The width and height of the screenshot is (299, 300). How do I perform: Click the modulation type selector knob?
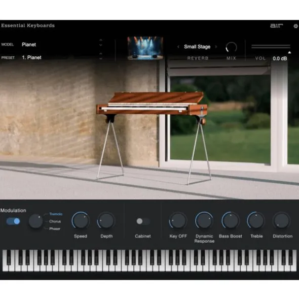pyautogui.click(x=35, y=221)
